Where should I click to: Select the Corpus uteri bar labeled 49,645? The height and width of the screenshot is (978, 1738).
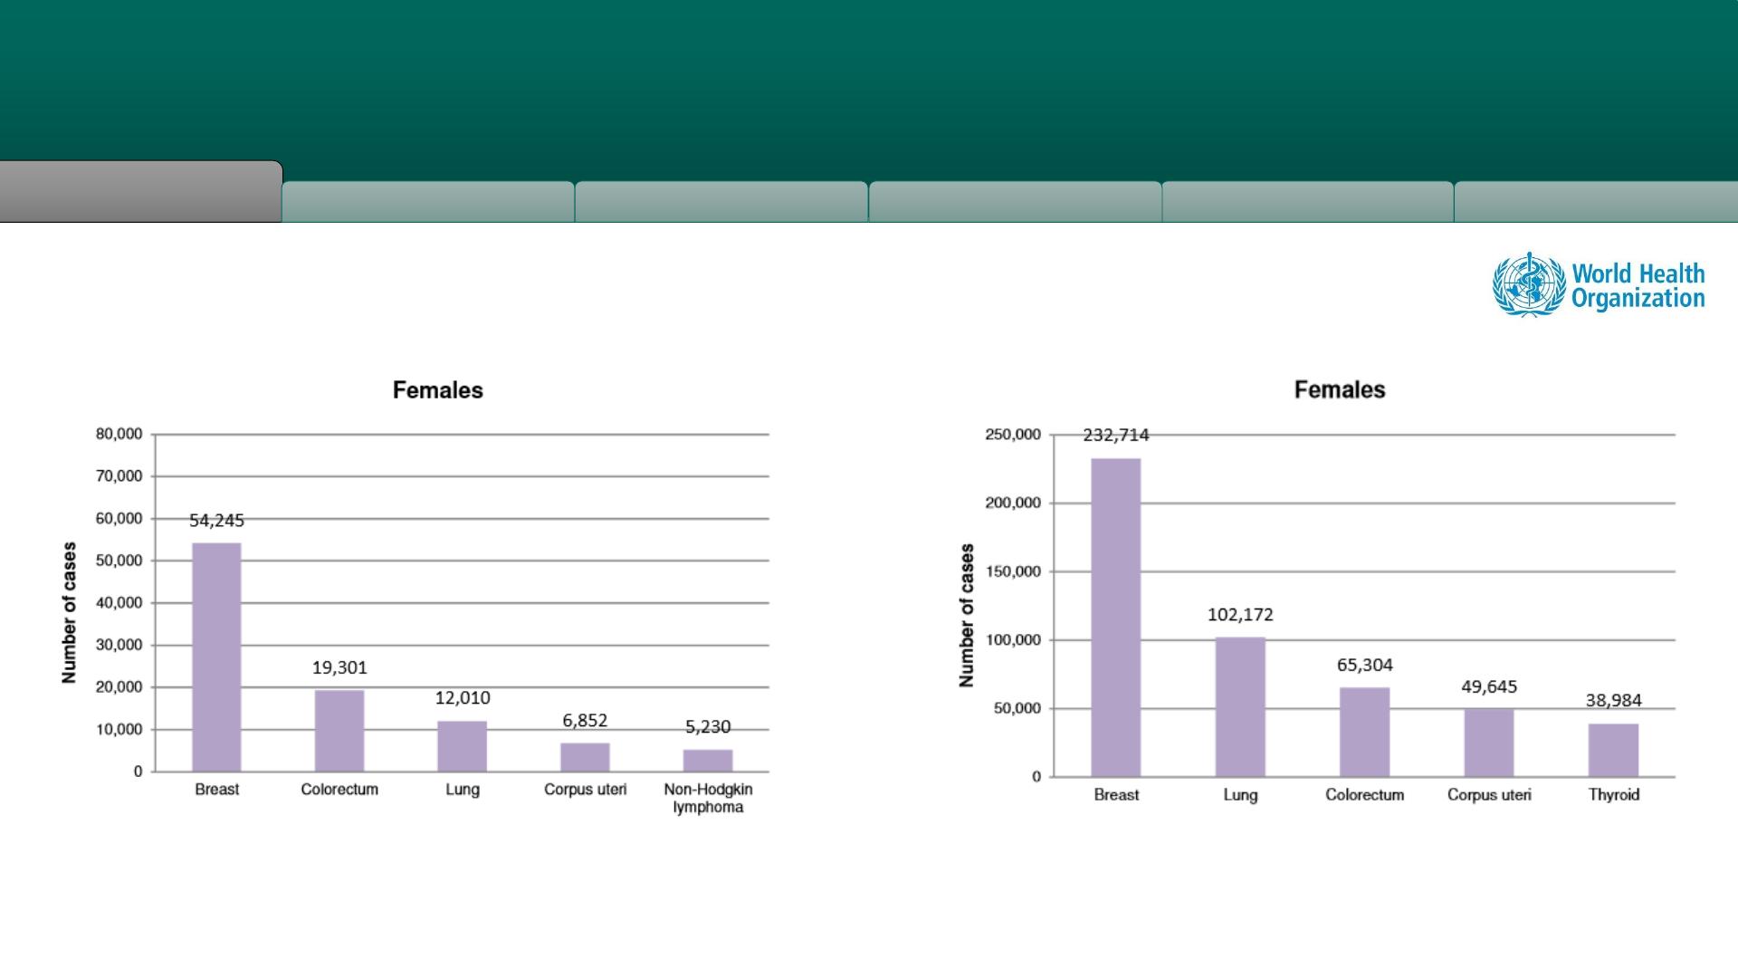[x=1489, y=743]
